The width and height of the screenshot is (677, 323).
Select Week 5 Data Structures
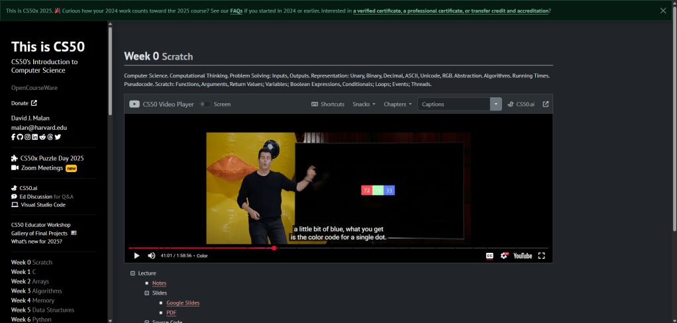point(42,310)
